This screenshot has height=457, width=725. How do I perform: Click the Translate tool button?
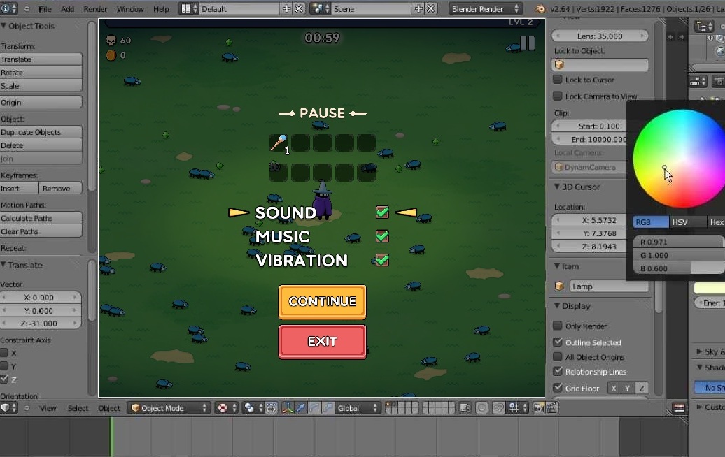click(x=41, y=59)
